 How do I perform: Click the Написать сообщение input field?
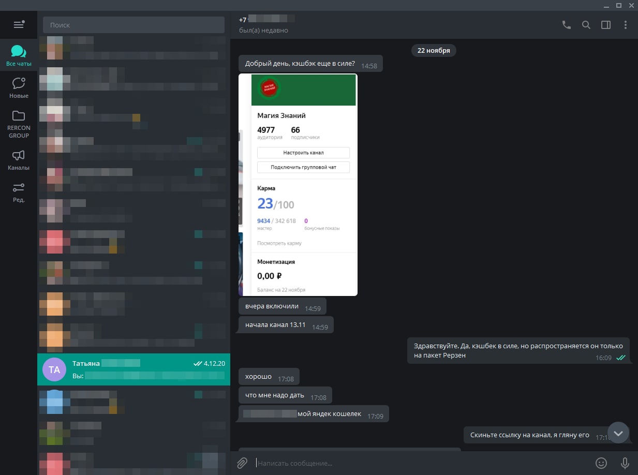[422, 463]
